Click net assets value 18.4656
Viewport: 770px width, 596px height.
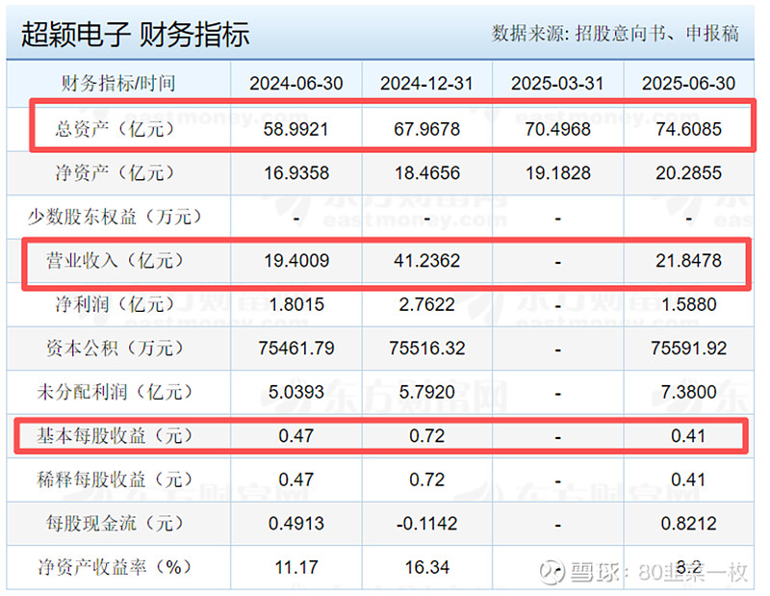coord(427,173)
